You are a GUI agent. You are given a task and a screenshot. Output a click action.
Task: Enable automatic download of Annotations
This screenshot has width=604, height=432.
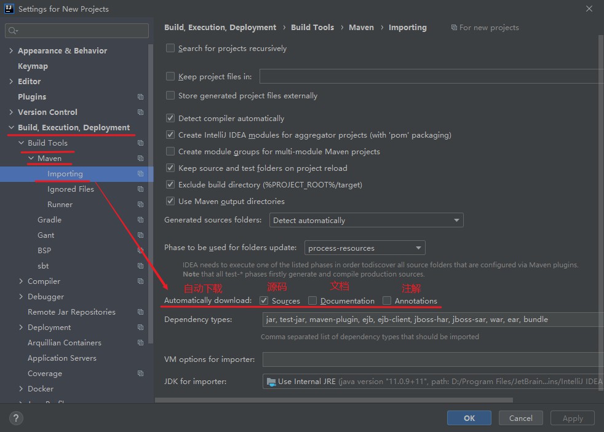point(387,300)
